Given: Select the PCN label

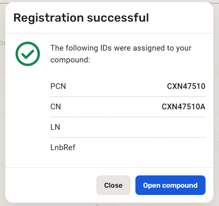Looking at the screenshot, I should 58,86.
